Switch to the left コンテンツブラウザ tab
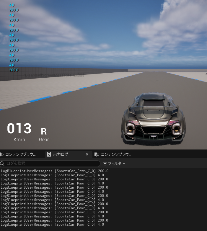207x231 pixels. (x=20, y=154)
